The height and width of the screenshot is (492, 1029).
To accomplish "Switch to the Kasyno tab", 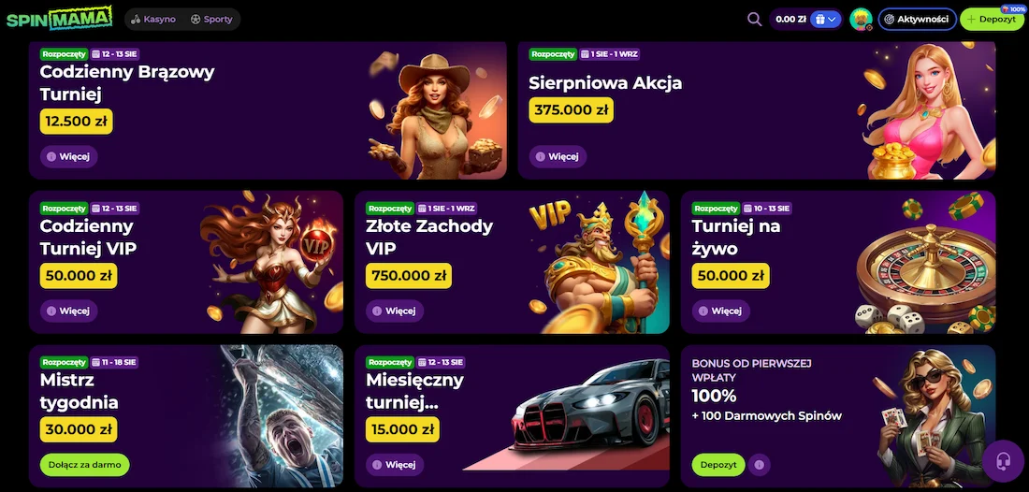I will (153, 19).
